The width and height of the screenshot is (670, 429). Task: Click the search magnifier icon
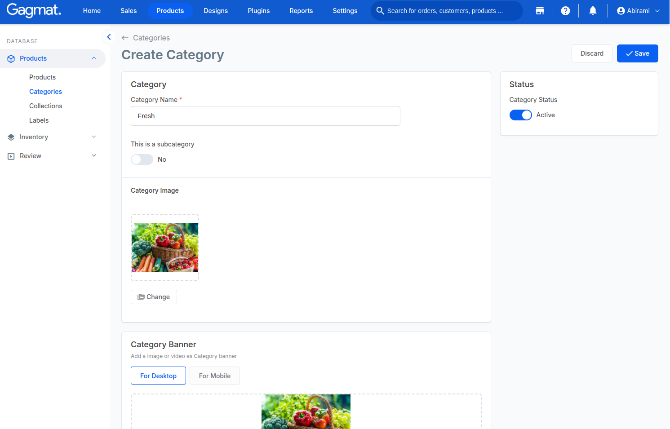coord(380,11)
